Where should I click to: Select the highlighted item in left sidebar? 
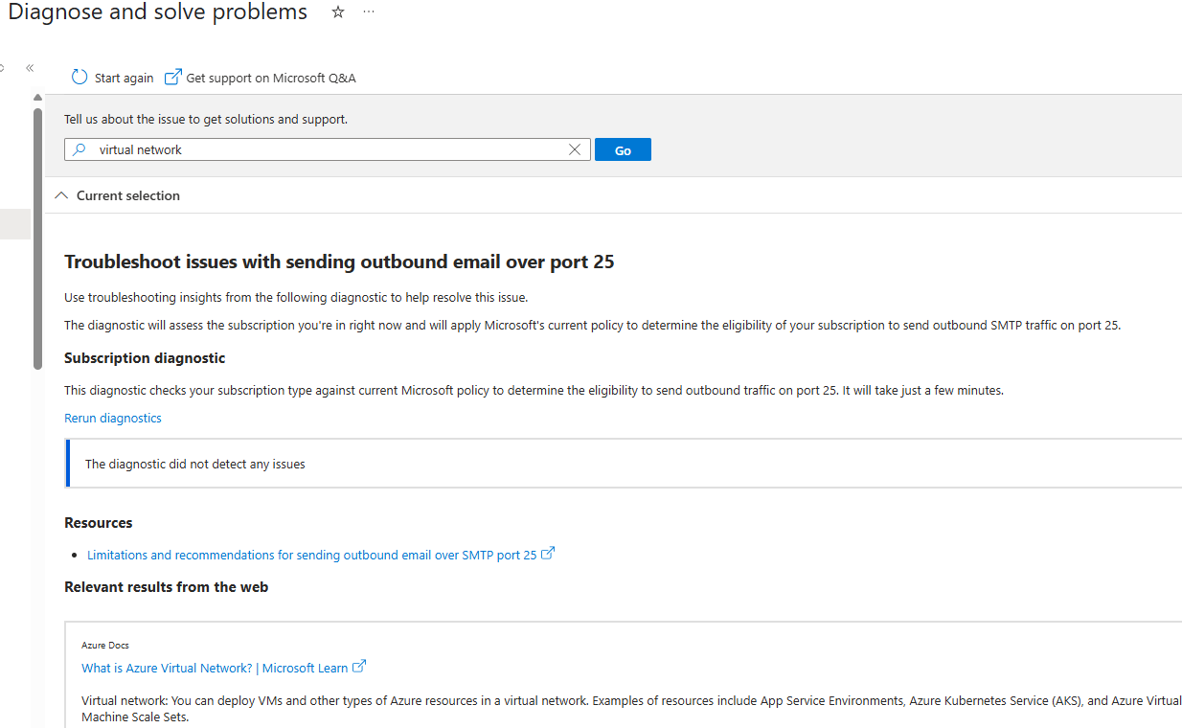click(x=14, y=224)
